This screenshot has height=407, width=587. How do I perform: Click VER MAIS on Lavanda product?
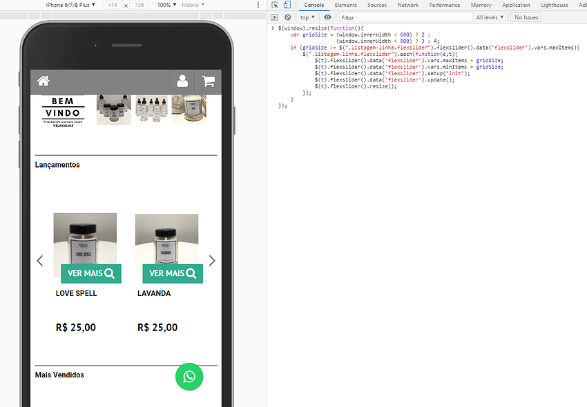coord(173,273)
